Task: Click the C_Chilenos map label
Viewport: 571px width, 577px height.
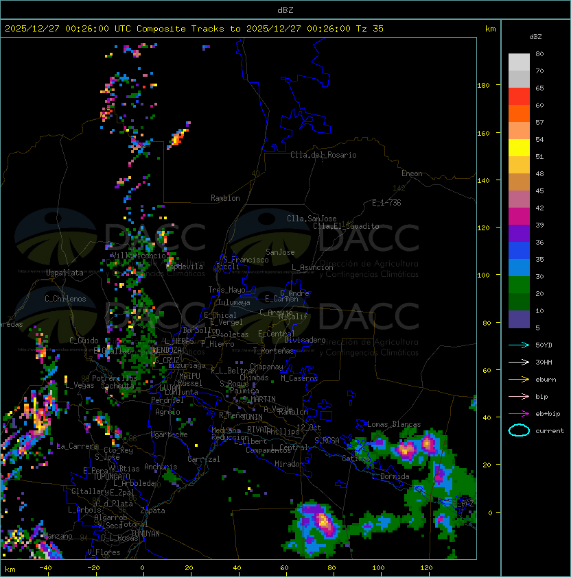Action: point(65,299)
